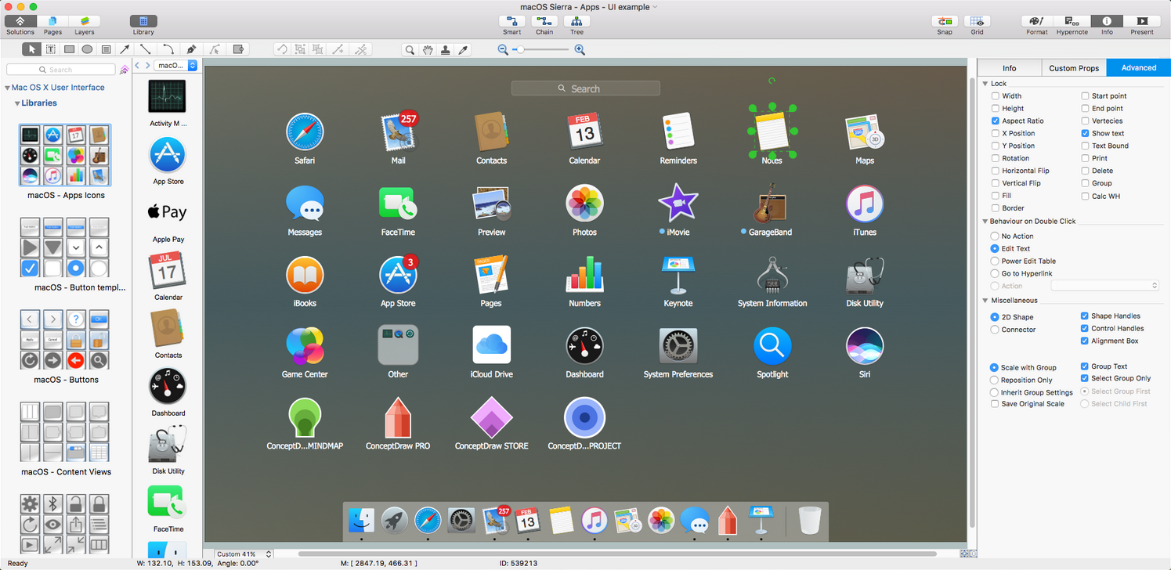Enable Save Original Scale checkbox
Screen dimensions: 1171x570
995,404
